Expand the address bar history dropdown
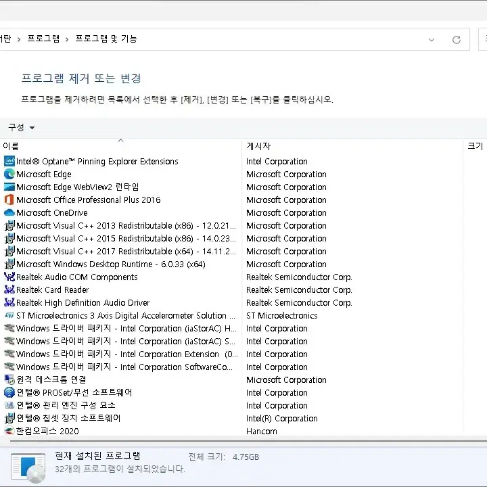This screenshot has width=487, height=487. [432, 40]
